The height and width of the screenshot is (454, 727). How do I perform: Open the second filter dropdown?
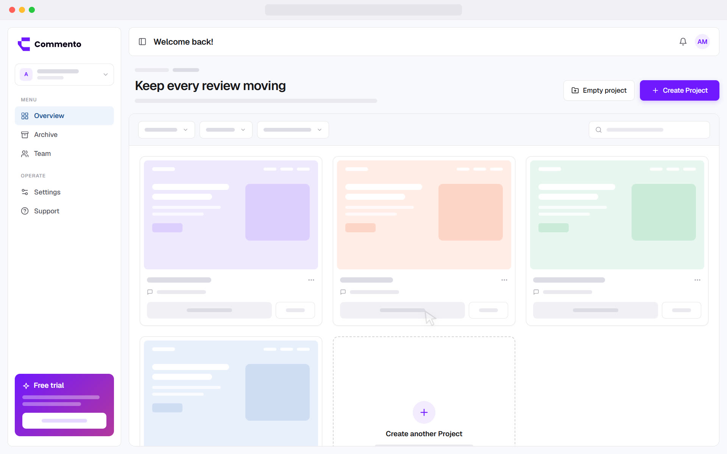[226, 130]
